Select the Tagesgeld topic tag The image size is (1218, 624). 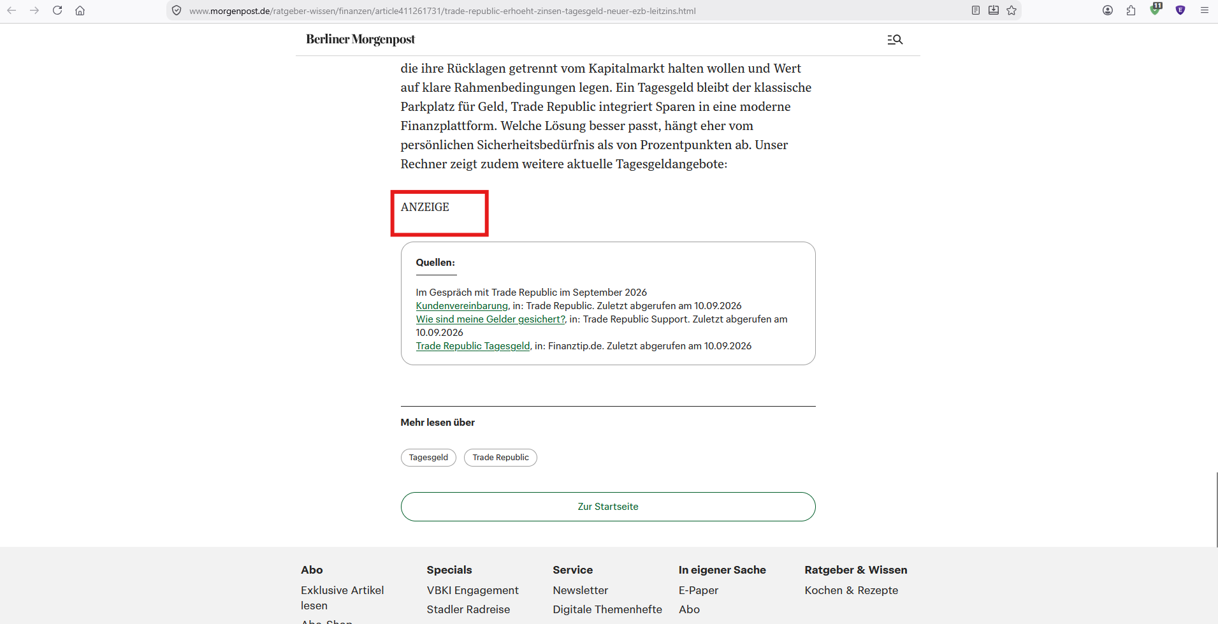click(x=428, y=458)
